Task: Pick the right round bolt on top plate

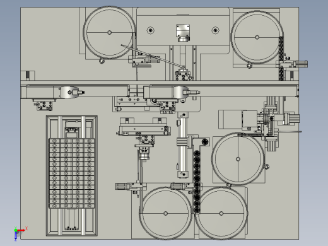Action: point(215,30)
